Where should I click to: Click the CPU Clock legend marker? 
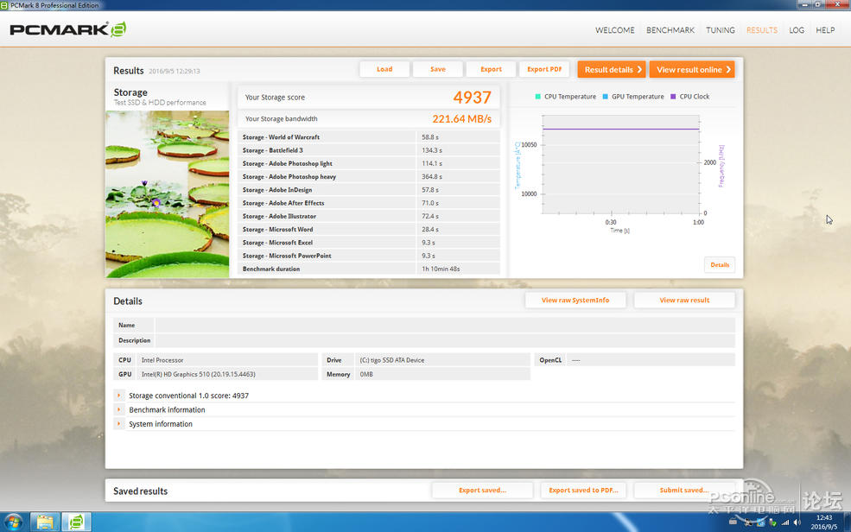[x=674, y=97]
